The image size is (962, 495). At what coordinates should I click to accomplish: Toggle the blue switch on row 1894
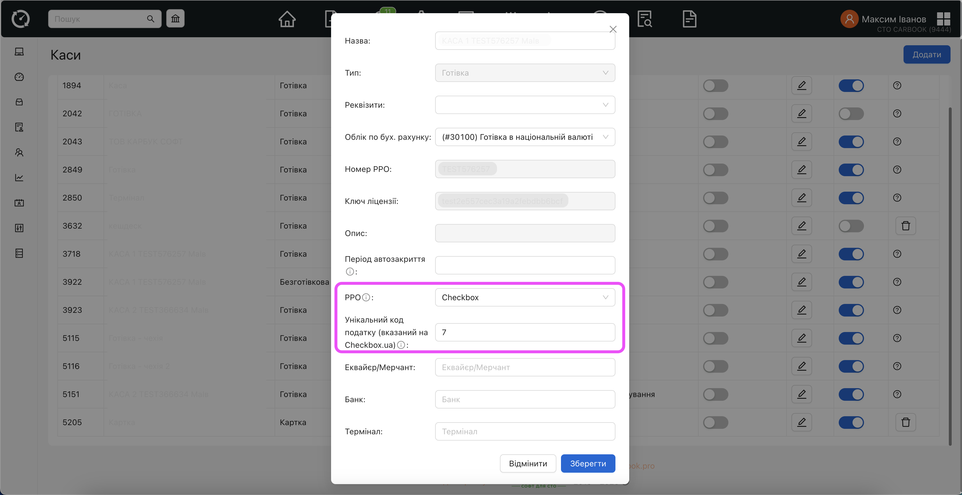tap(851, 85)
